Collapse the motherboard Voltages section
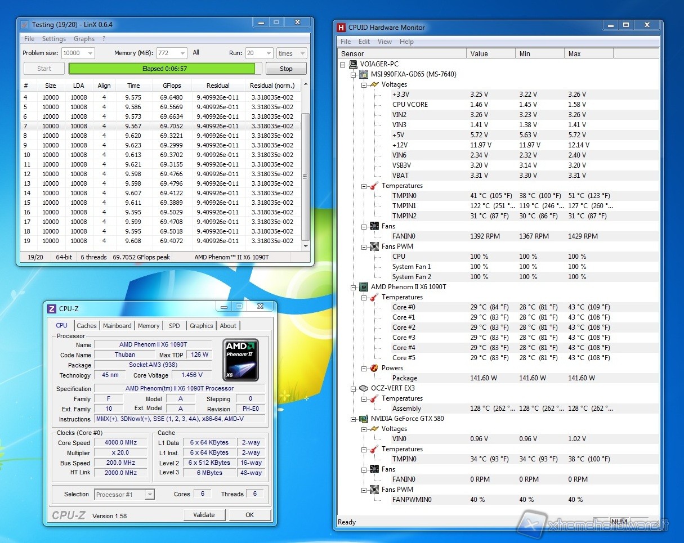Image resolution: width=684 pixels, height=543 pixels. (x=364, y=84)
